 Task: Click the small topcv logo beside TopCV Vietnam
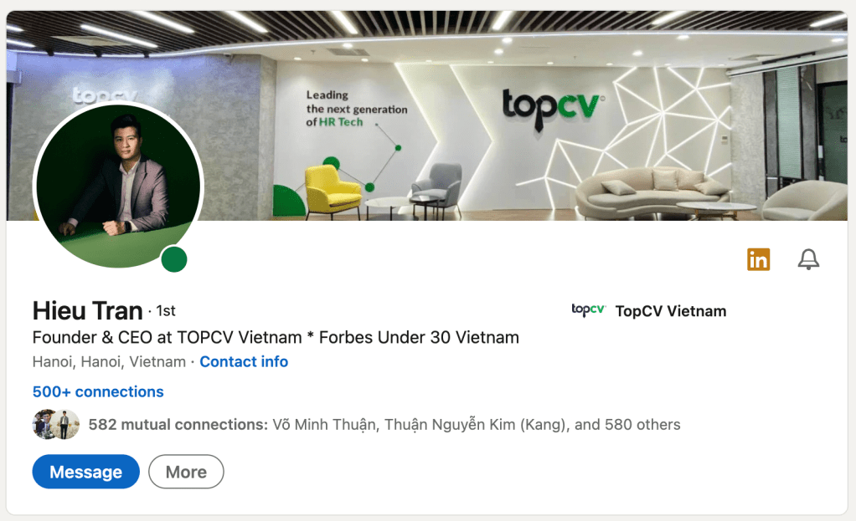pyautogui.click(x=589, y=310)
